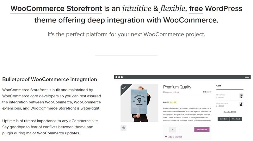Click the mock browser menu bar icon
This screenshot has height=141, width=253.
(247, 77)
